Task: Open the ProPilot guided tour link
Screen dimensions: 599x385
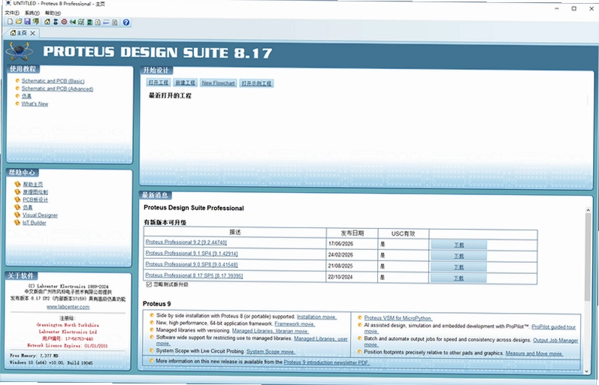Action: click(x=554, y=327)
